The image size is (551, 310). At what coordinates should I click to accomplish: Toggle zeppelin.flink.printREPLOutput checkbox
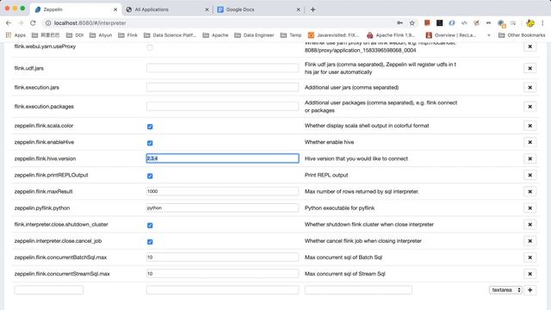click(x=150, y=176)
